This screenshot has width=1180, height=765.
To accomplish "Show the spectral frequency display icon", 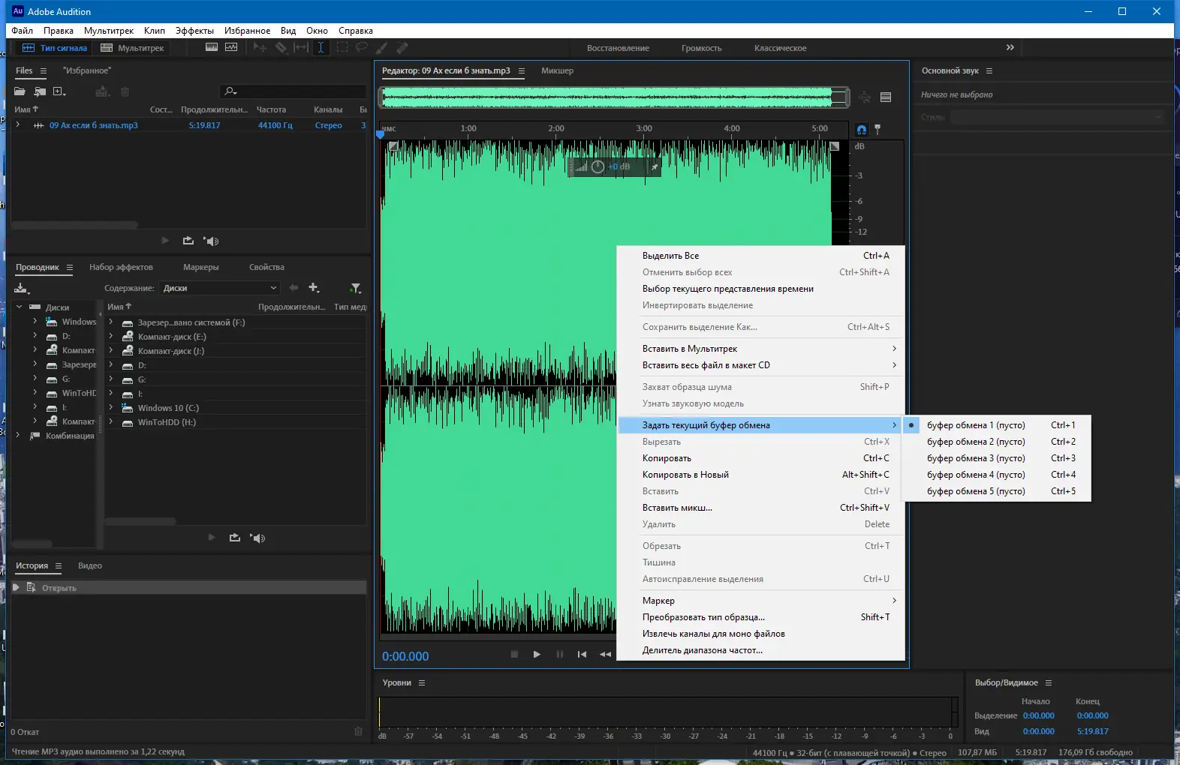I will tap(212, 47).
